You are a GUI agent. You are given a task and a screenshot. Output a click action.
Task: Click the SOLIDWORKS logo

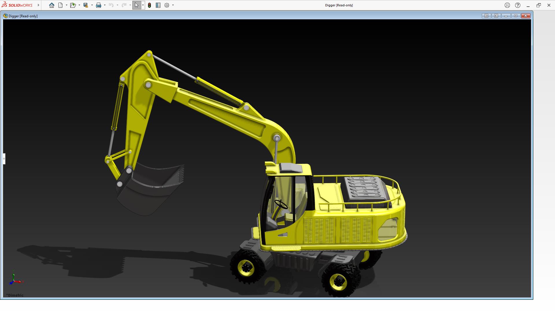point(17,5)
